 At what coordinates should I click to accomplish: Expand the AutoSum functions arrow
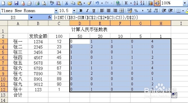[131, 3]
